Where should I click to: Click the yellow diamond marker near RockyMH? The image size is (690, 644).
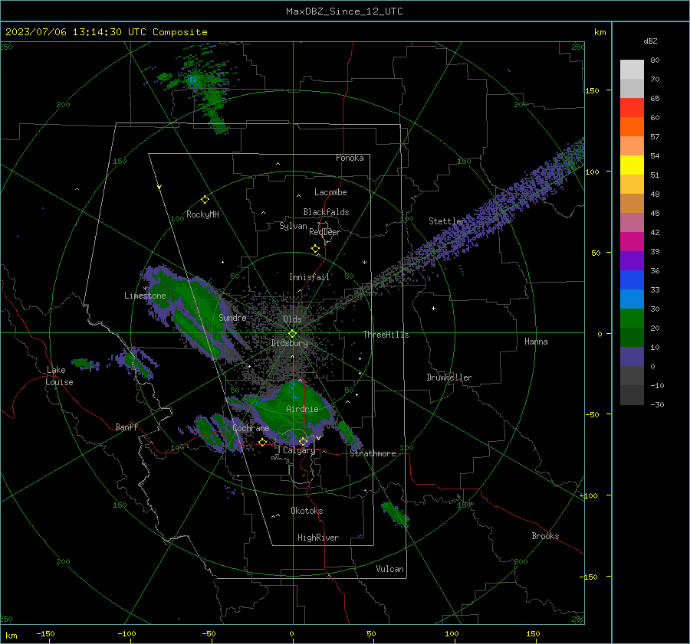click(x=205, y=200)
